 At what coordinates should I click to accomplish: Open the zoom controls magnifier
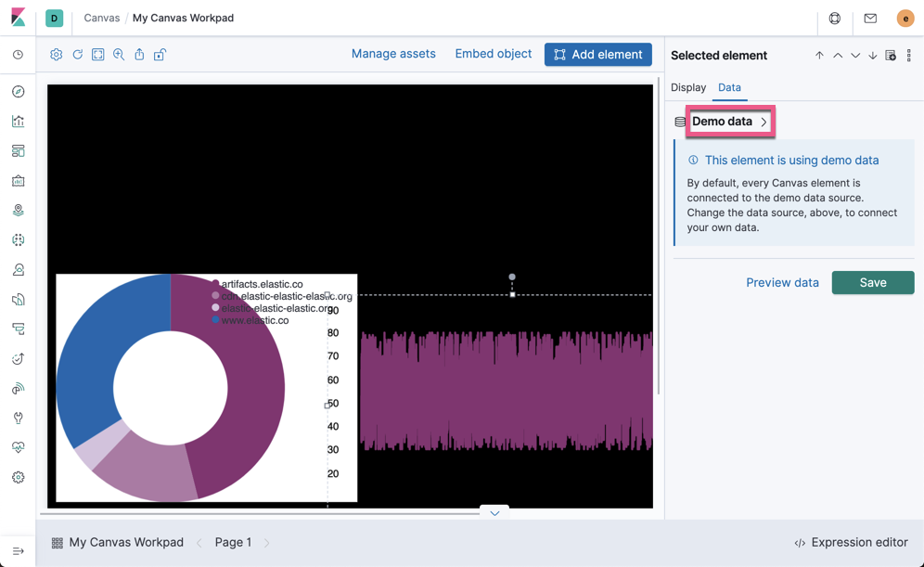pyautogui.click(x=119, y=54)
